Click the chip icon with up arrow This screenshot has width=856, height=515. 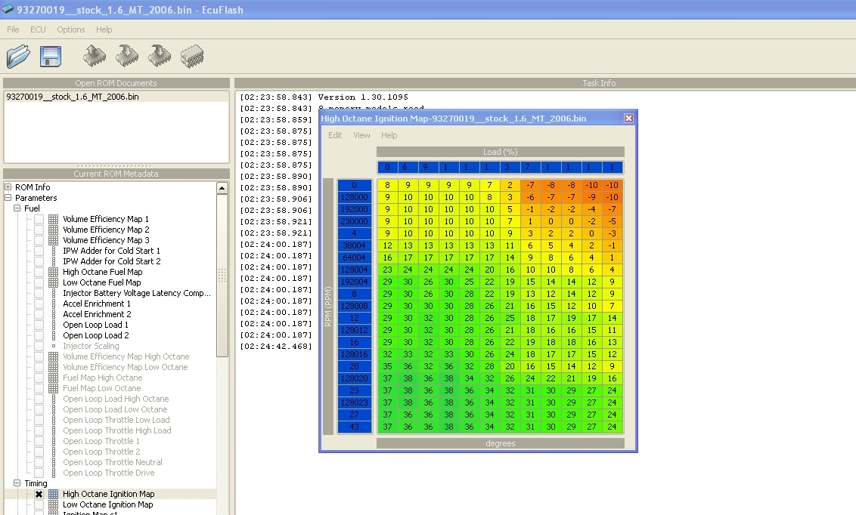click(94, 56)
